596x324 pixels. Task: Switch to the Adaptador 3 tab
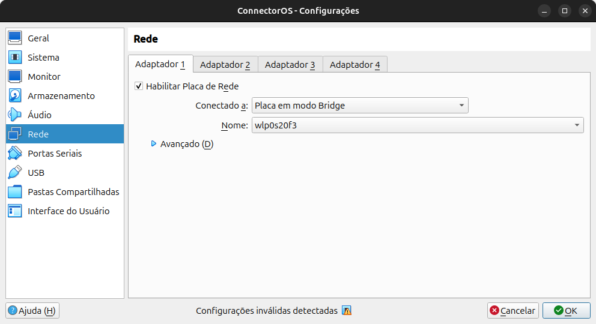(290, 64)
